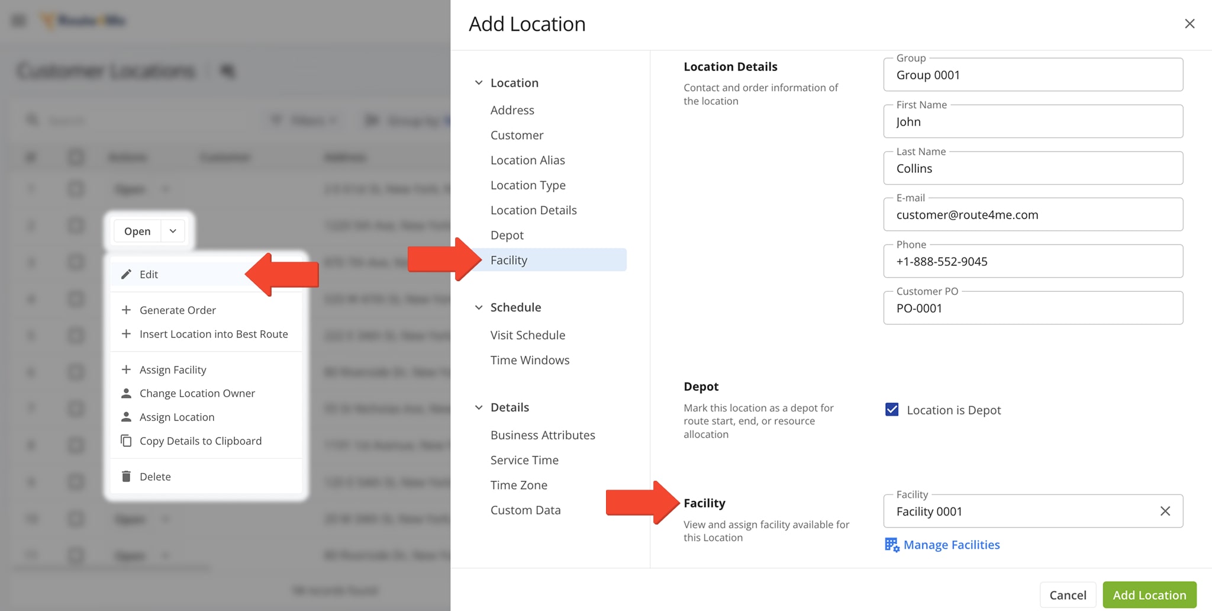The image size is (1212, 611).
Task: Click the trash icon beside Delete
Action: (126, 476)
